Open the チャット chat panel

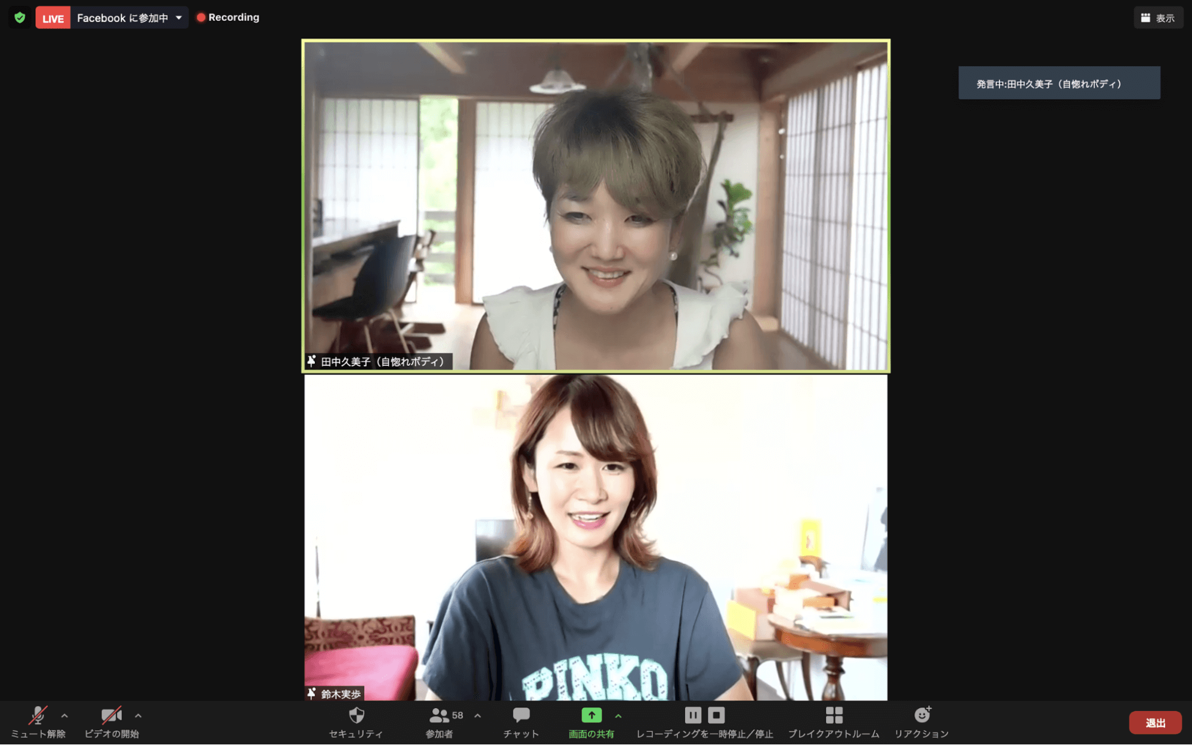(x=521, y=722)
